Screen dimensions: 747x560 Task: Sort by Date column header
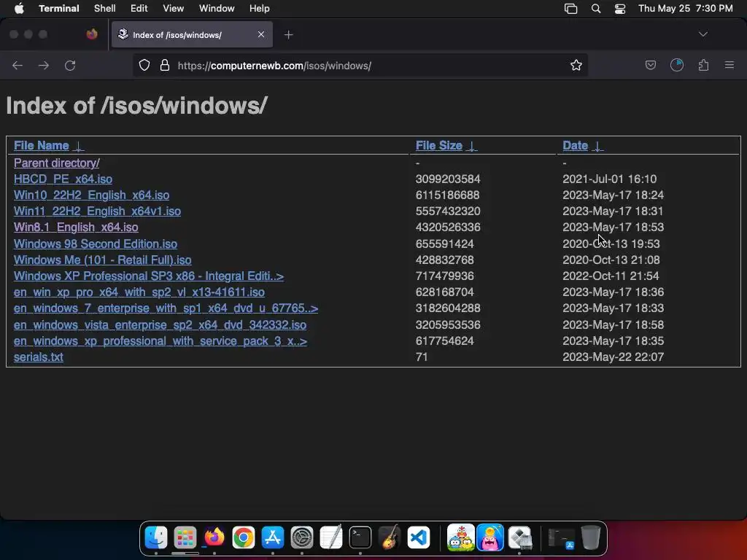click(575, 145)
